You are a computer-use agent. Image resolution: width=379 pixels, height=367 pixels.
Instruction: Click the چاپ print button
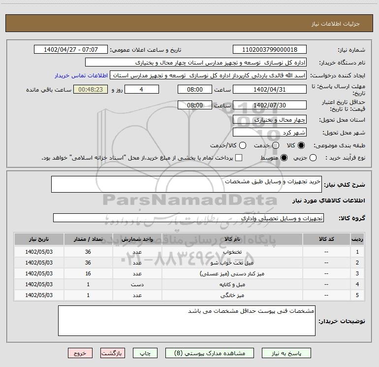[145, 353]
